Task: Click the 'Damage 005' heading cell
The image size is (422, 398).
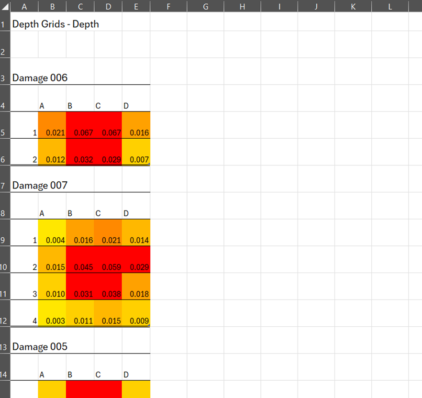Action: (40, 347)
